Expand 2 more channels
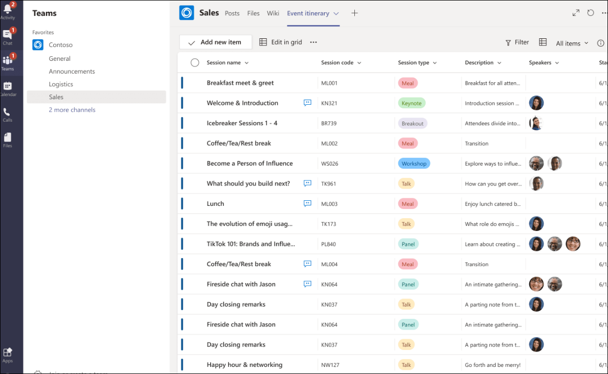 (x=72, y=110)
